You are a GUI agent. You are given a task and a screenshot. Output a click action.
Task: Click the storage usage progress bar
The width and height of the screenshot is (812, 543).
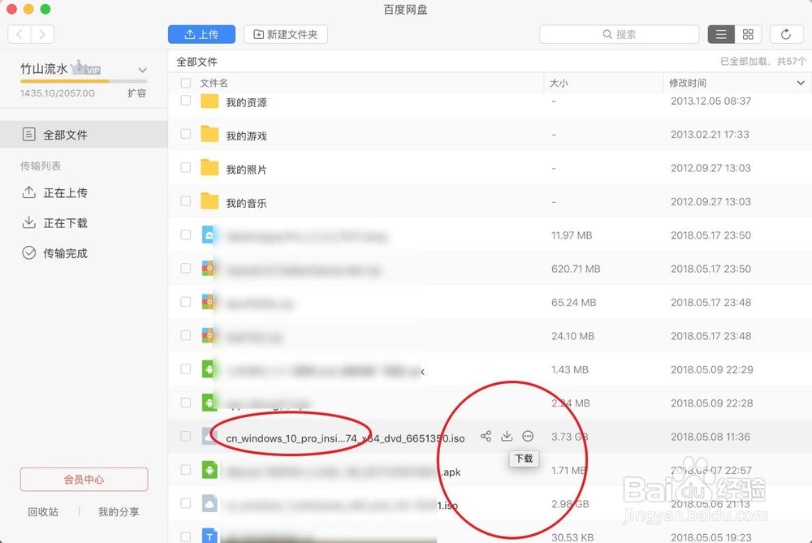tap(84, 81)
